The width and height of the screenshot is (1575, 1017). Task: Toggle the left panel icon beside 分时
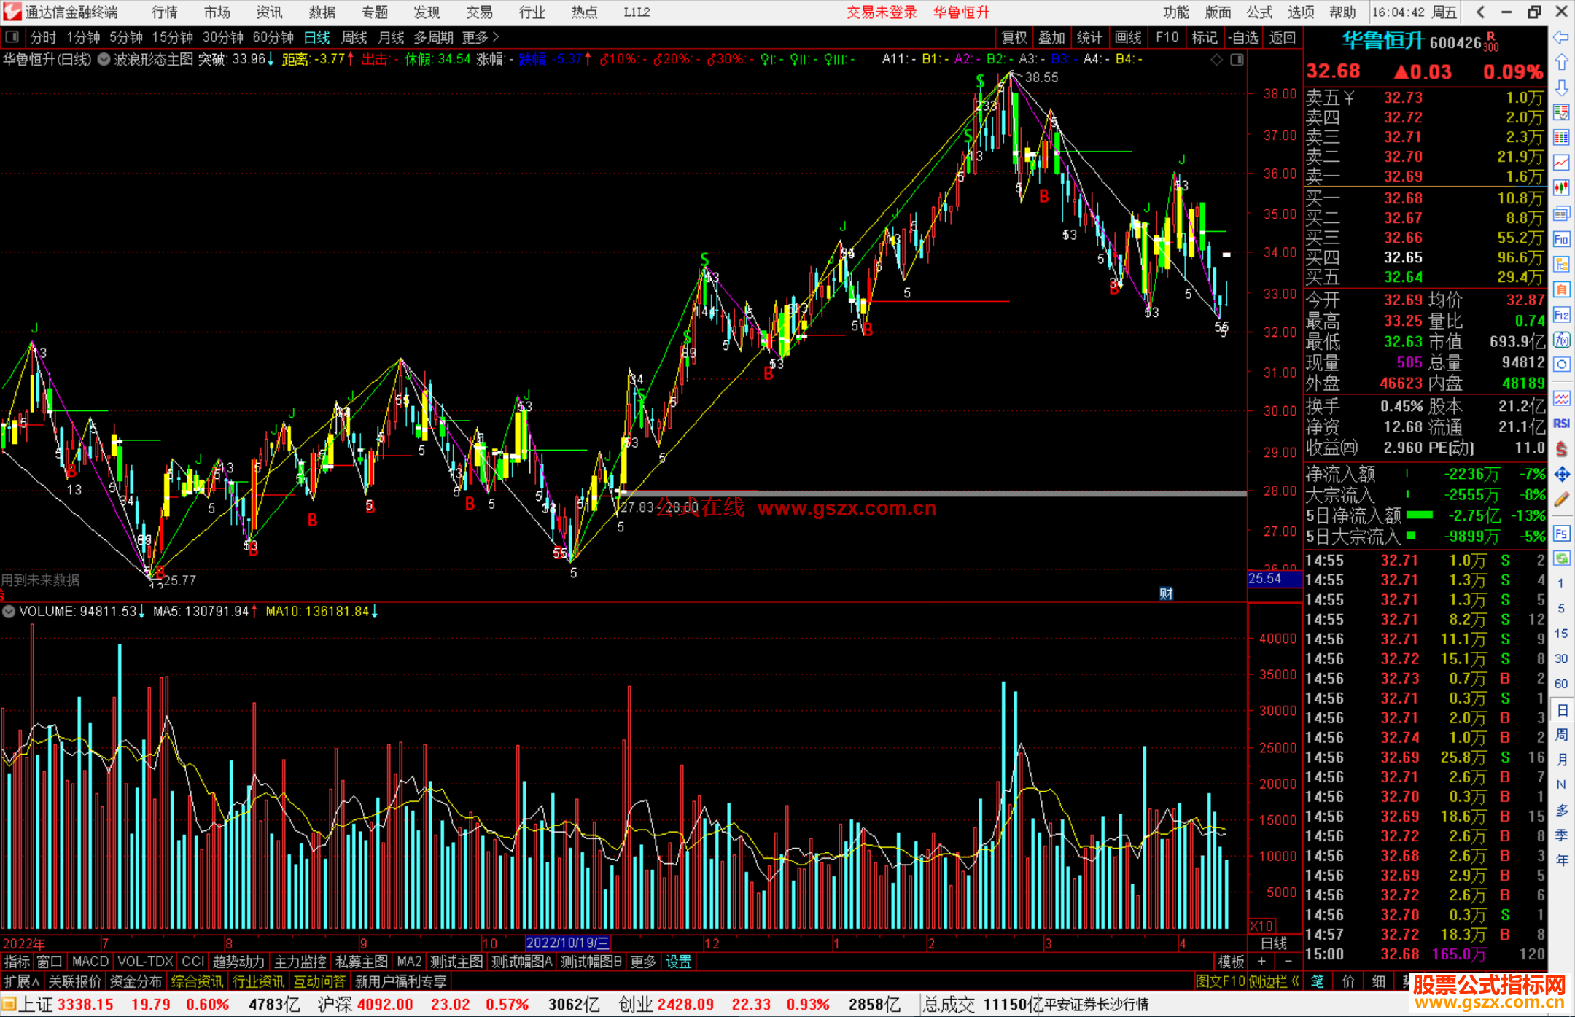pyautogui.click(x=12, y=37)
